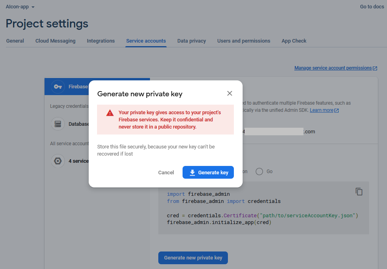This screenshot has height=269, width=387.
Task: Click external link icon beside Manage permissions
Action: pos(375,68)
